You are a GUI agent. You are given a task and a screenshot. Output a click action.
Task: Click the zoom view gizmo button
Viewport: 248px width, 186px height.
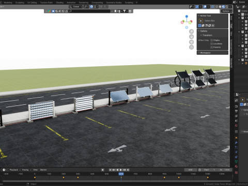pyautogui.click(x=191, y=32)
